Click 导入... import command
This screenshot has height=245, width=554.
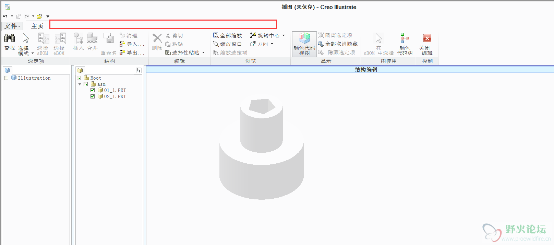click(x=132, y=44)
